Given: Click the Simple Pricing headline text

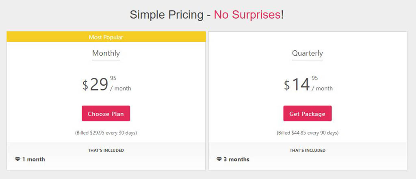Looking at the screenshot, I should point(166,15).
